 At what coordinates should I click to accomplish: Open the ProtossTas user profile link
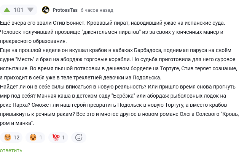point(65,10)
